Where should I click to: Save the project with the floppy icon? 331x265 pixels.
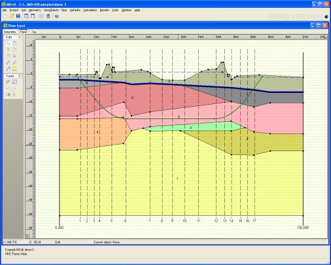point(18,16)
